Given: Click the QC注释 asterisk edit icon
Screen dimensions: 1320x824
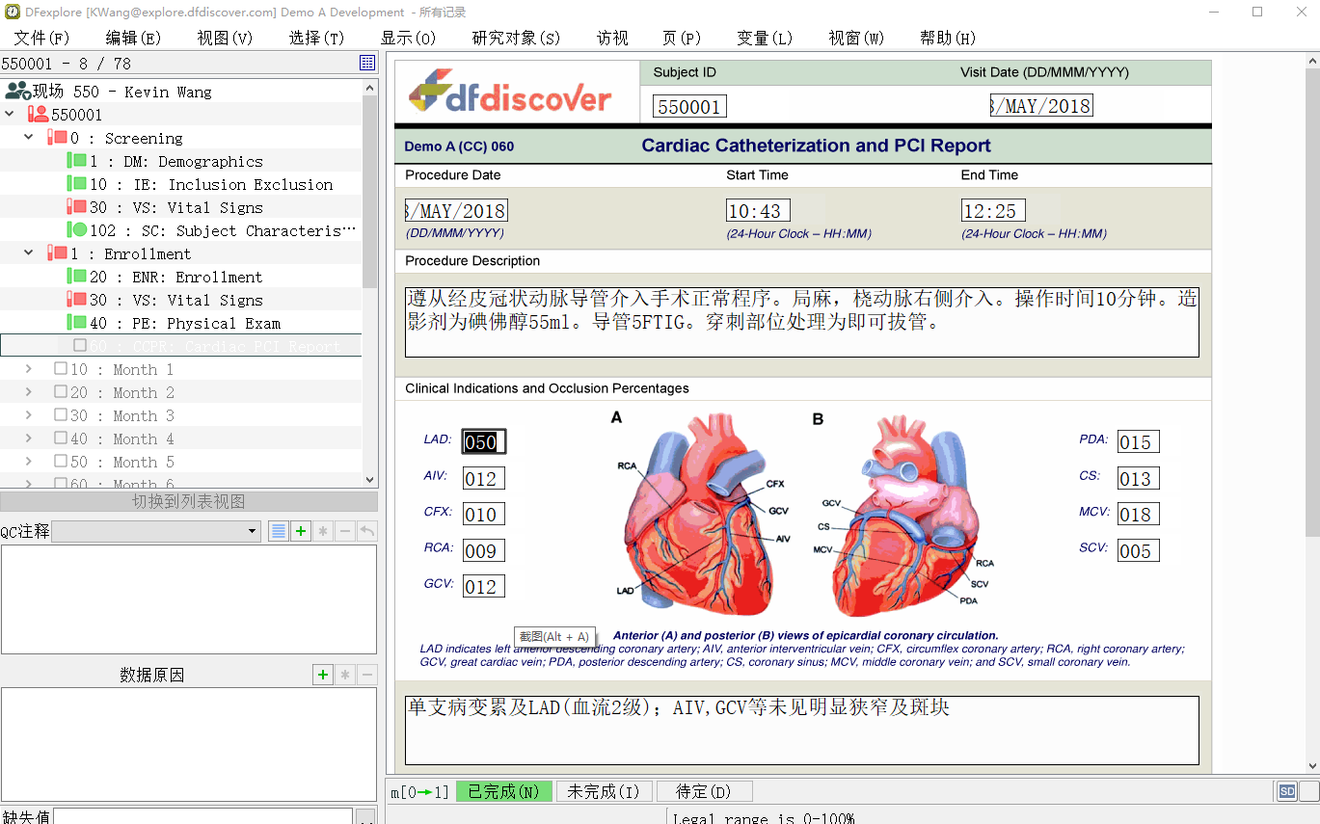Looking at the screenshot, I should (x=323, y=531).
